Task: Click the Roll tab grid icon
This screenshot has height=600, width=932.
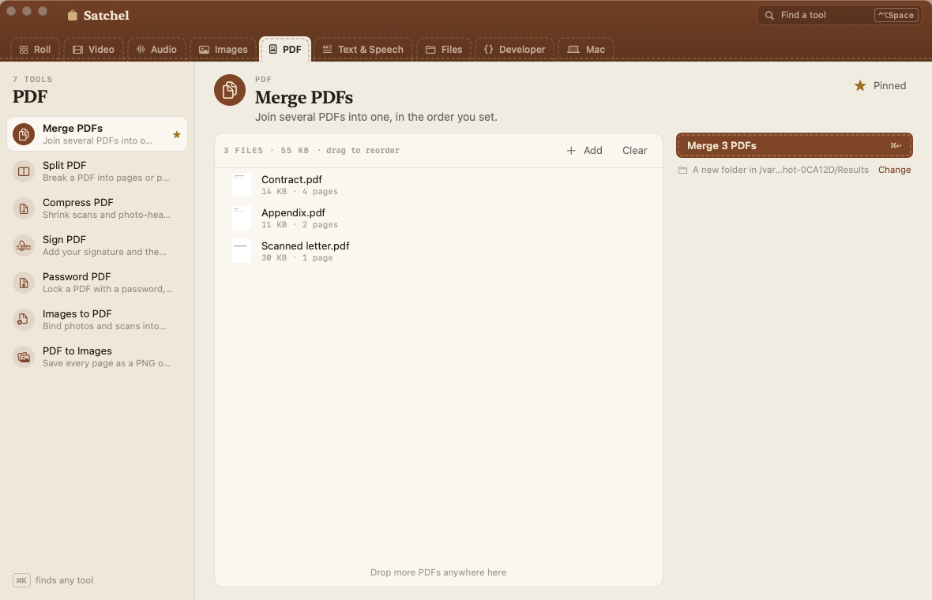Action: tap(24, 50)
